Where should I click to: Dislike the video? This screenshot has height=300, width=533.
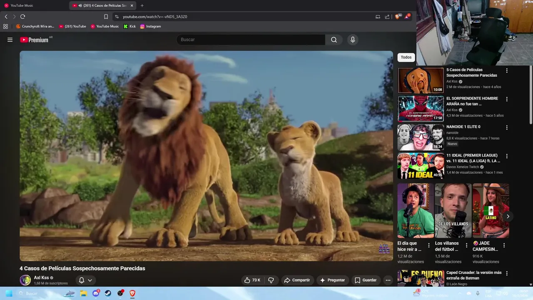[x=271, y=280]
